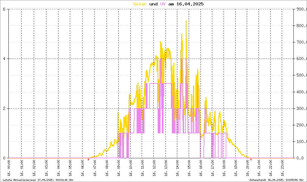Click the time label "16. 03:00"
Viewport: 307px width, 182px height.
46,168
